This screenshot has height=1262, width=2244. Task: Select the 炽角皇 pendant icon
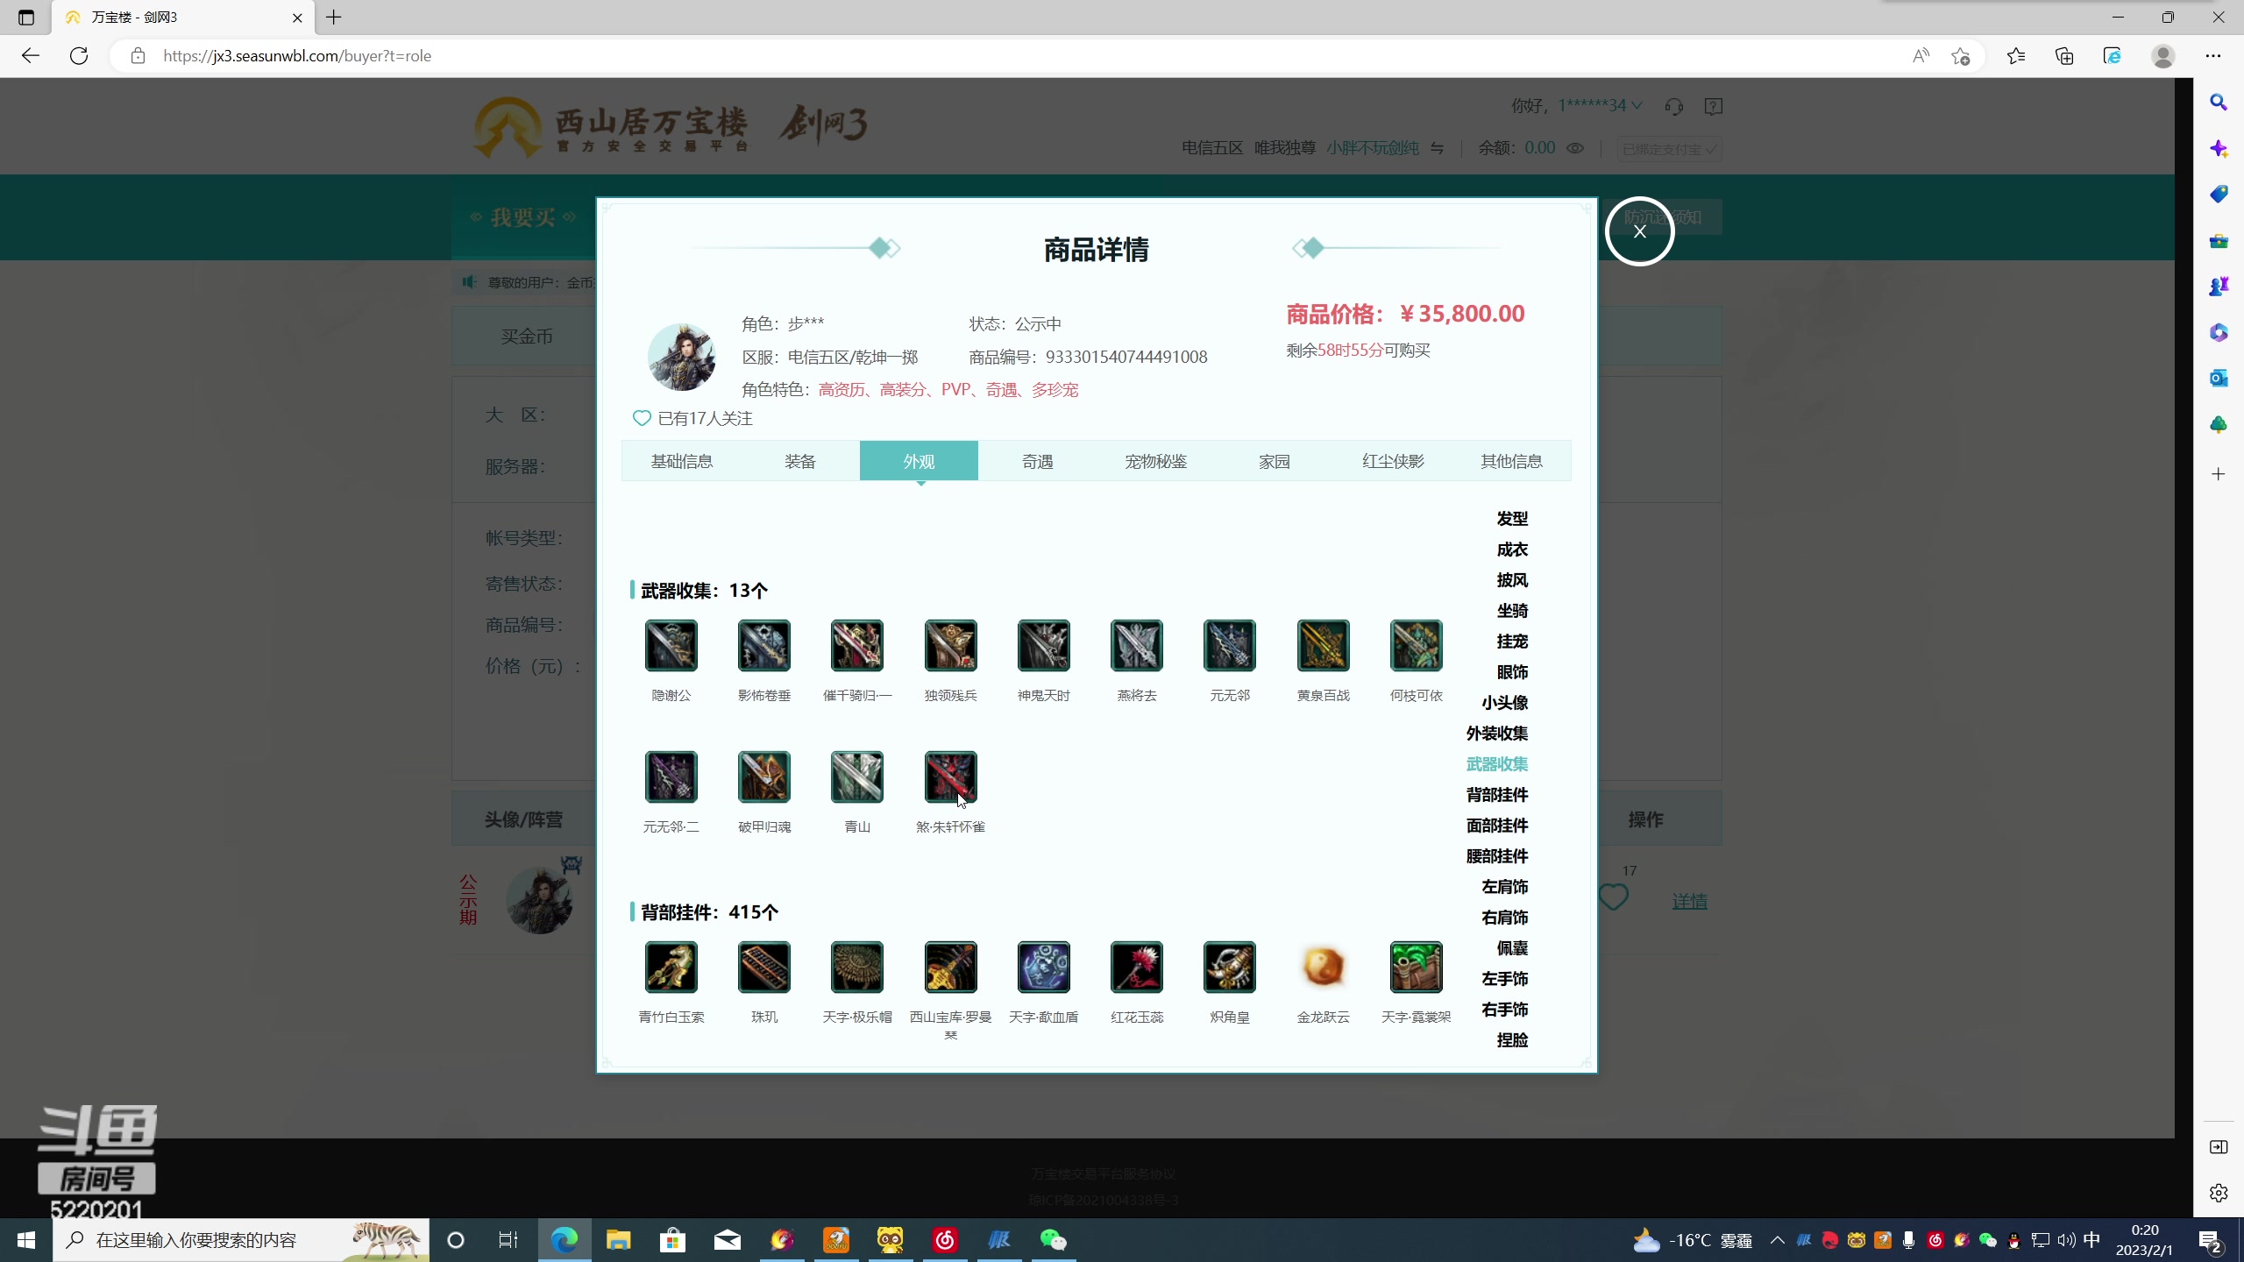pyautogui.click(x=1229, y=967)
